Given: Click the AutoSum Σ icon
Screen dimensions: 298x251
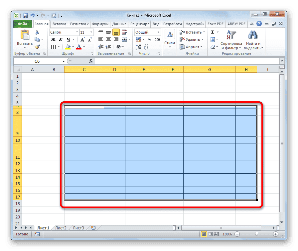Looking at the screenshot, I should click(x=213, y=31).
